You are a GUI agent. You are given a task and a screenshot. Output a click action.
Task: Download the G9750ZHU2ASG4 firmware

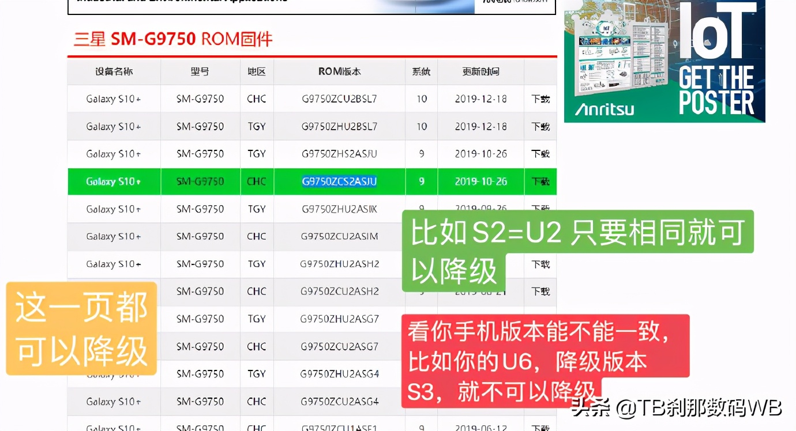[x=541, y=374]
